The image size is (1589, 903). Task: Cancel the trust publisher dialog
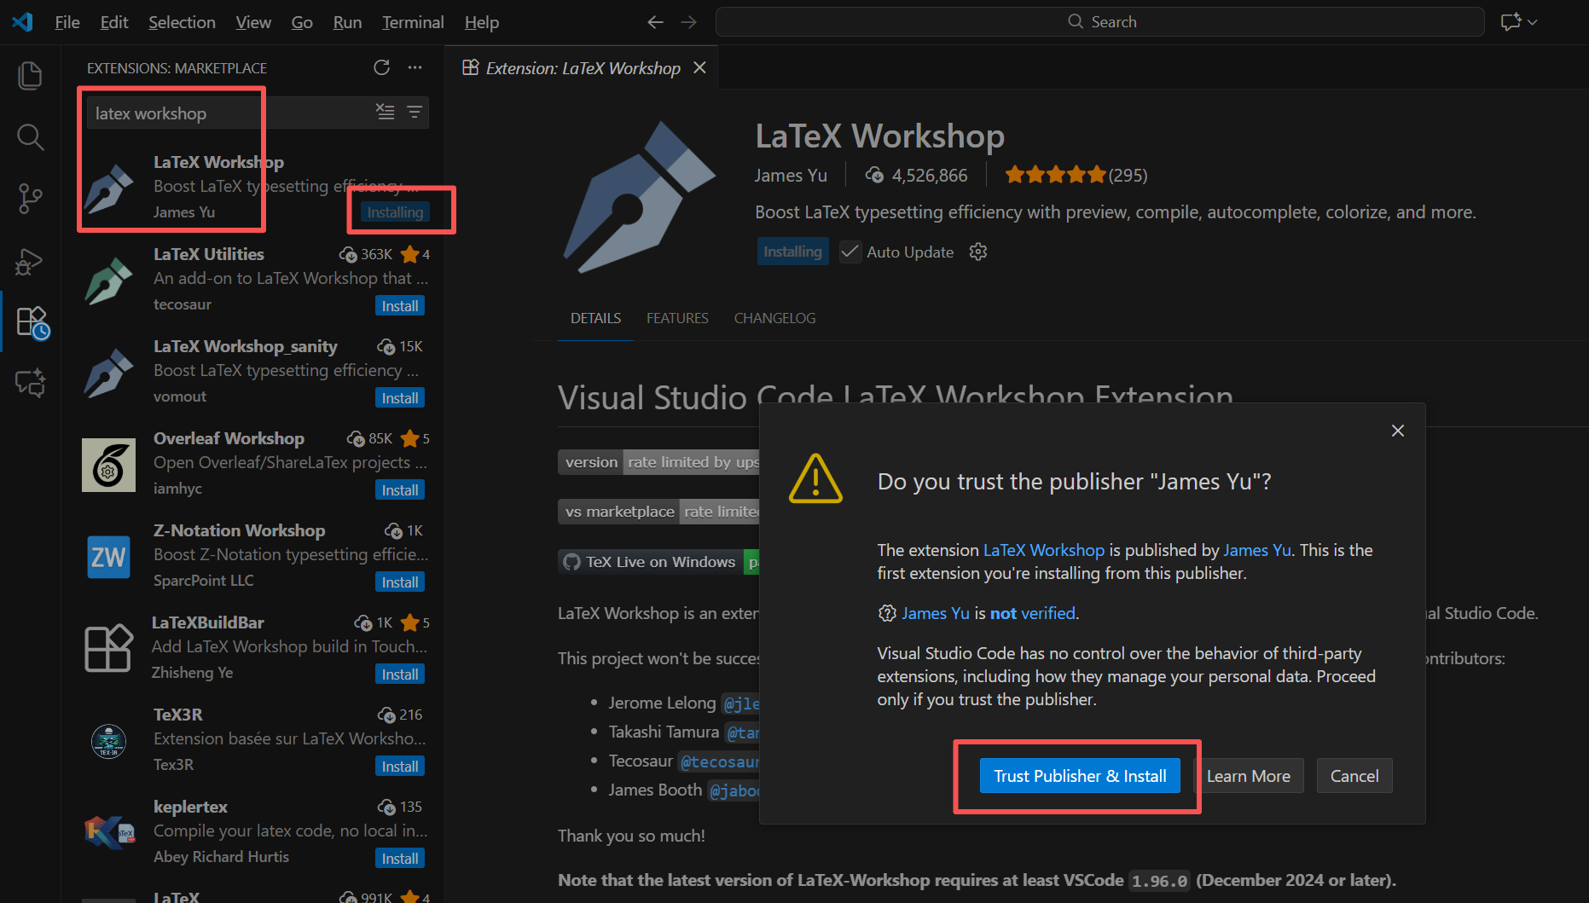point(1354,776)
